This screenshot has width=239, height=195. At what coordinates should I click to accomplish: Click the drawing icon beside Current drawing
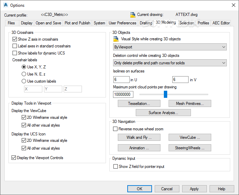click(133, 15)
